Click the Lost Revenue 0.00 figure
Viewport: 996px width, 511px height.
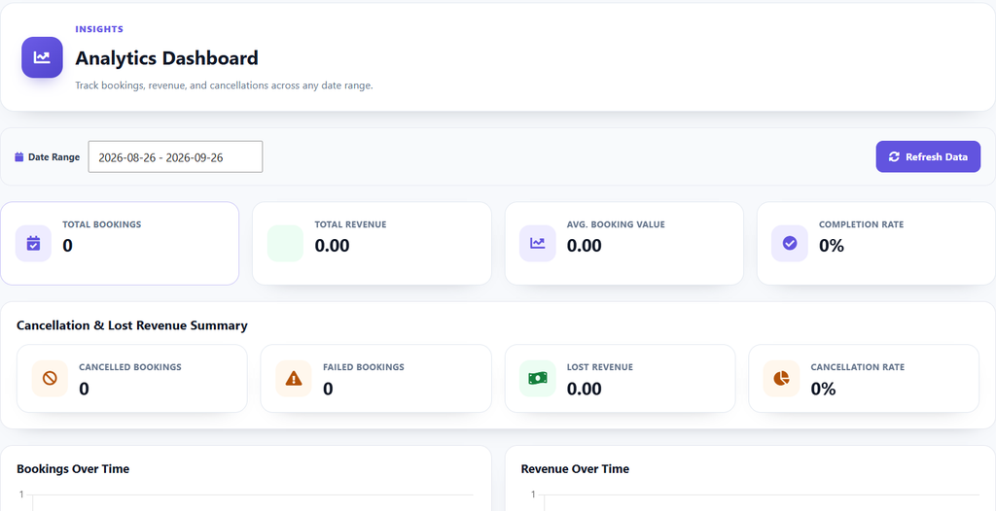(x=585, y=389)
